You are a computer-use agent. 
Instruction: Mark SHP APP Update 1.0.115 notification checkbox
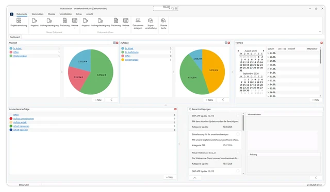point(238,116)
